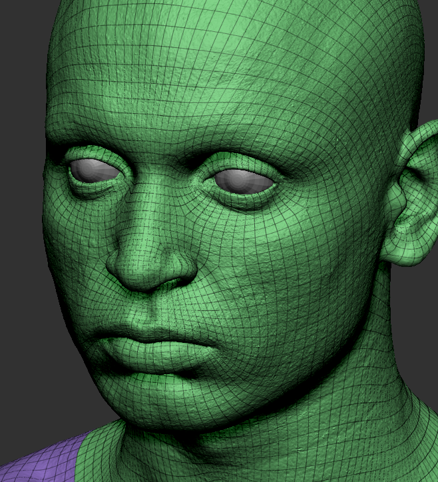Select the gray eyeball on the right
438x482 pixels.
pyautogui.click(x=244, y=180)
